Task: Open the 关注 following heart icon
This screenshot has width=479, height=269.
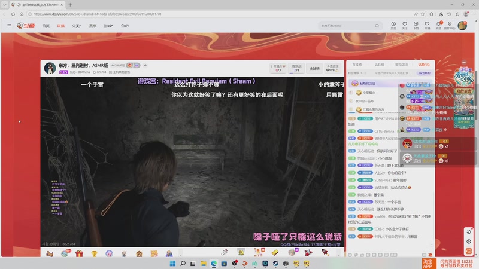Action: (405, 26)
